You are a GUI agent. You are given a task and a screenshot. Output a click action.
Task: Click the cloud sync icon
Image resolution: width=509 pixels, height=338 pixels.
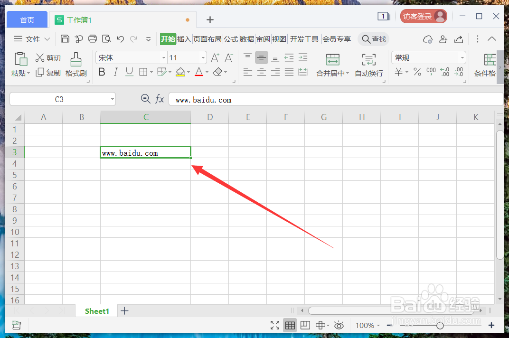pos(428,39)
